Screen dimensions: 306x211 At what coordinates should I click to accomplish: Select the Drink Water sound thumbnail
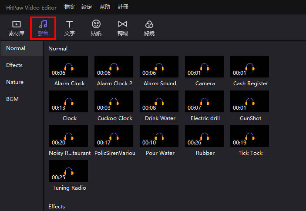click(x=159, y=101)
